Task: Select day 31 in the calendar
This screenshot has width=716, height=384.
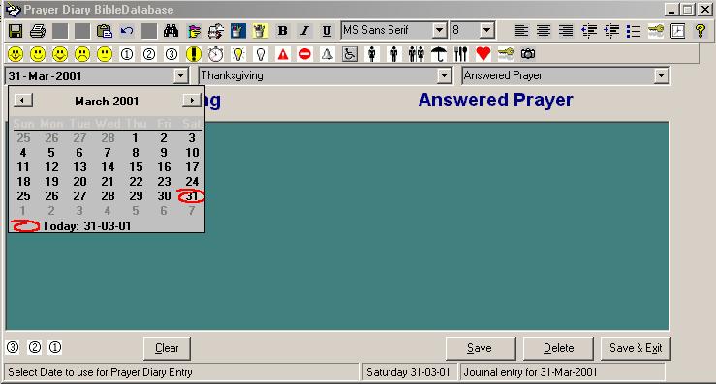Action: tap(192, 196)
